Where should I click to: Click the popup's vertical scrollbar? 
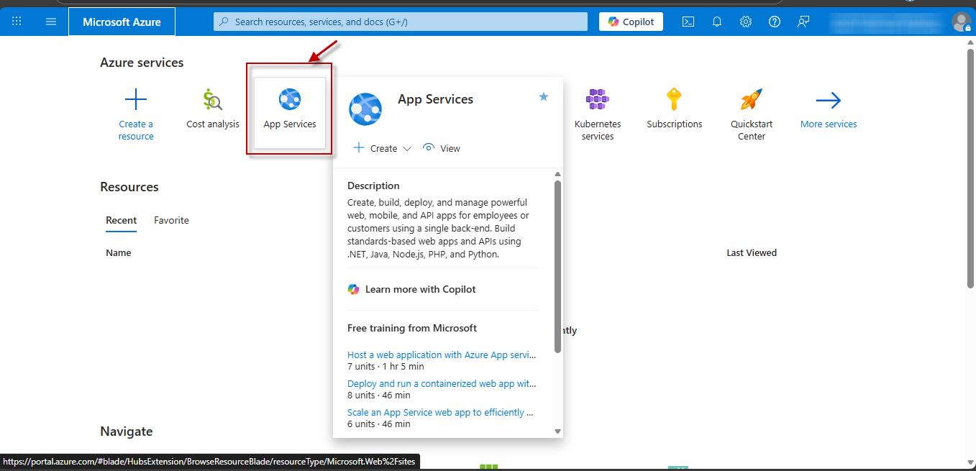557,266
